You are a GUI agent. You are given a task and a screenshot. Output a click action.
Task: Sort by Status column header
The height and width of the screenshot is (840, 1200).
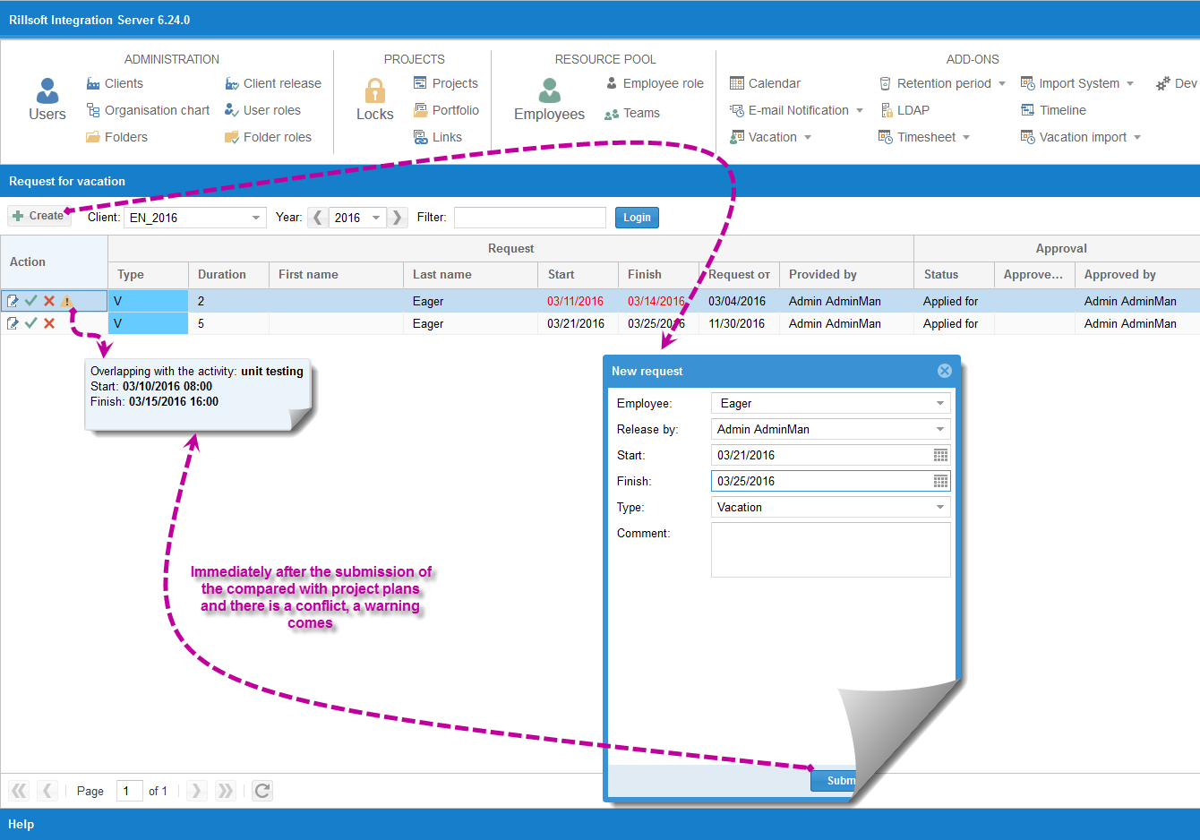click(954, 275)
